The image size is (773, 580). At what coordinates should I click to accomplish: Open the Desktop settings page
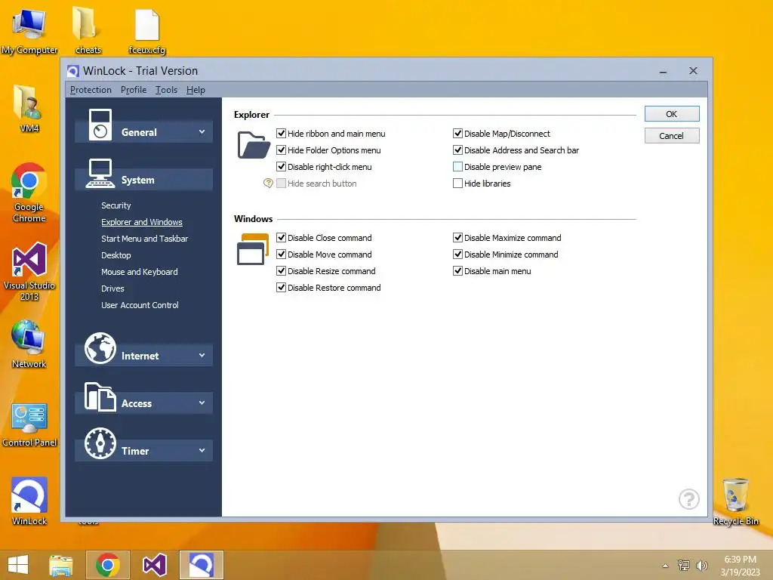(x=115, y=255)
